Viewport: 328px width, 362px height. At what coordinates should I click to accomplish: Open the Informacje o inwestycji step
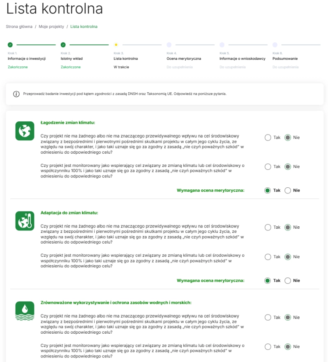[27, 59]
